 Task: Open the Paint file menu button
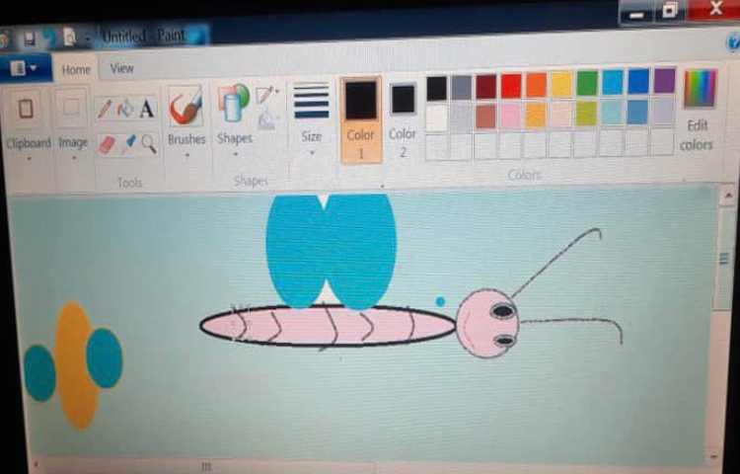(24, 69)
